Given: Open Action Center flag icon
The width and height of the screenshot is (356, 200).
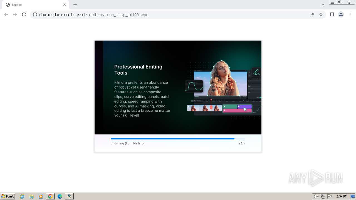Looking at the screenshot, I should click(330, 196).
